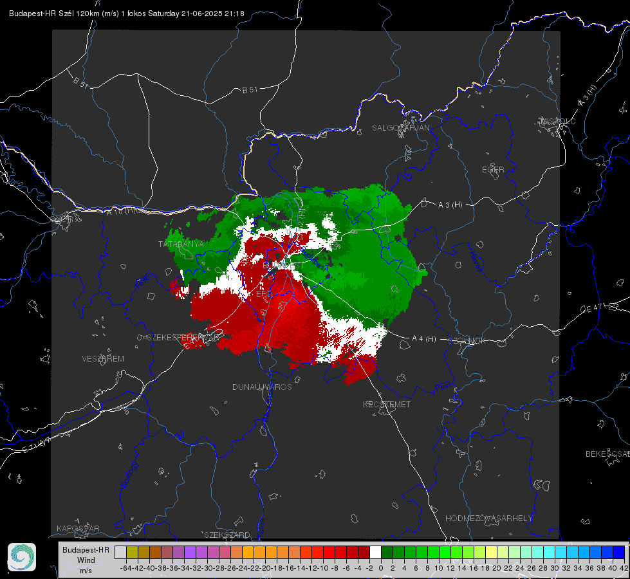Click the VESZPREM city label
The image size is (630, 579).
coord(103,359)
